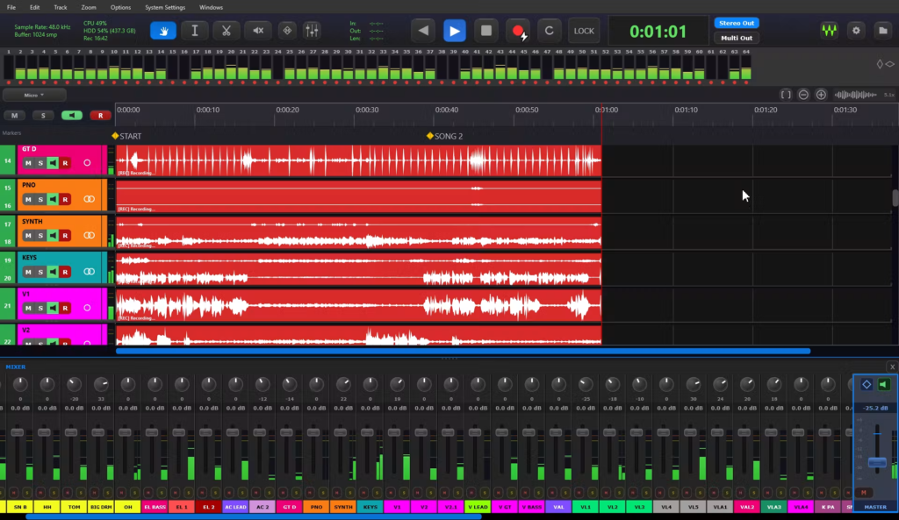Click the zoom-to-fit brackets icon

point(786,95)
